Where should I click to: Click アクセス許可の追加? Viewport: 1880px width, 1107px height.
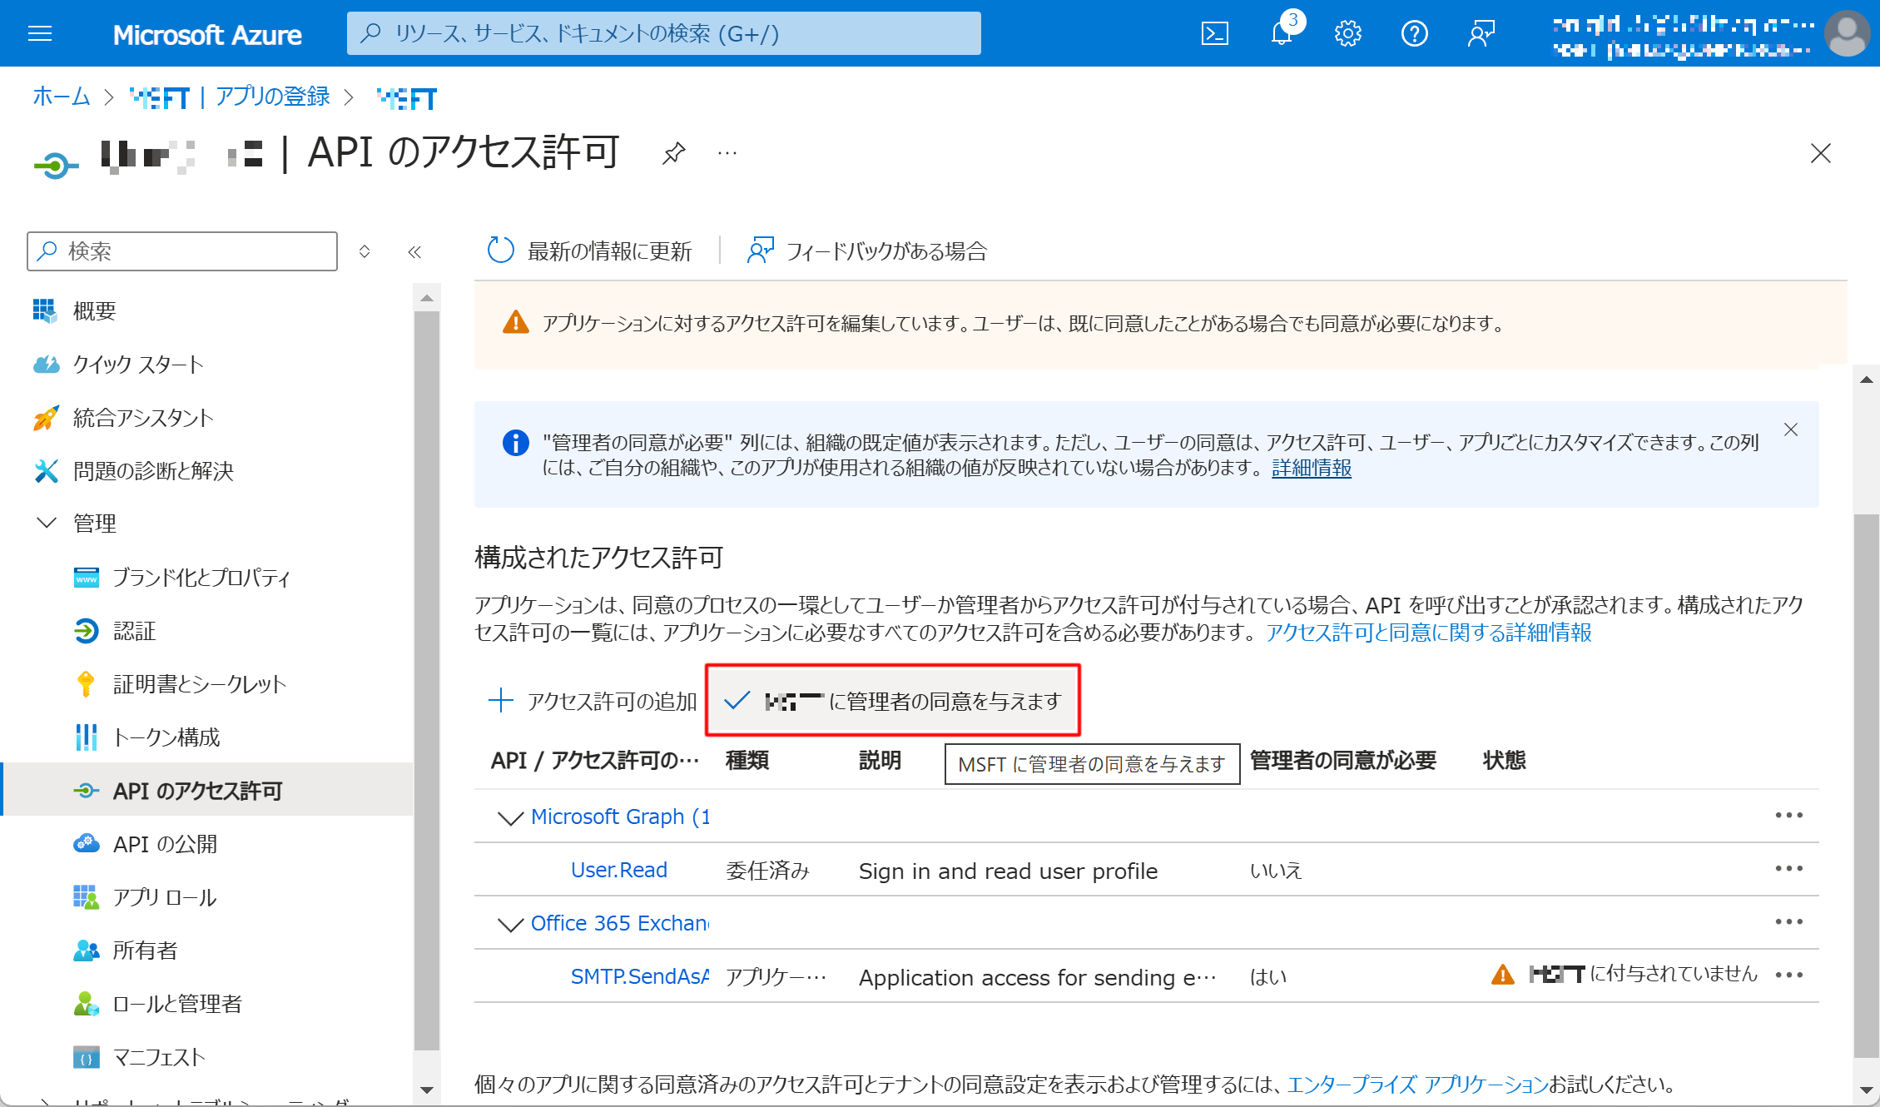pyautogui.click(x=593, y=701)
